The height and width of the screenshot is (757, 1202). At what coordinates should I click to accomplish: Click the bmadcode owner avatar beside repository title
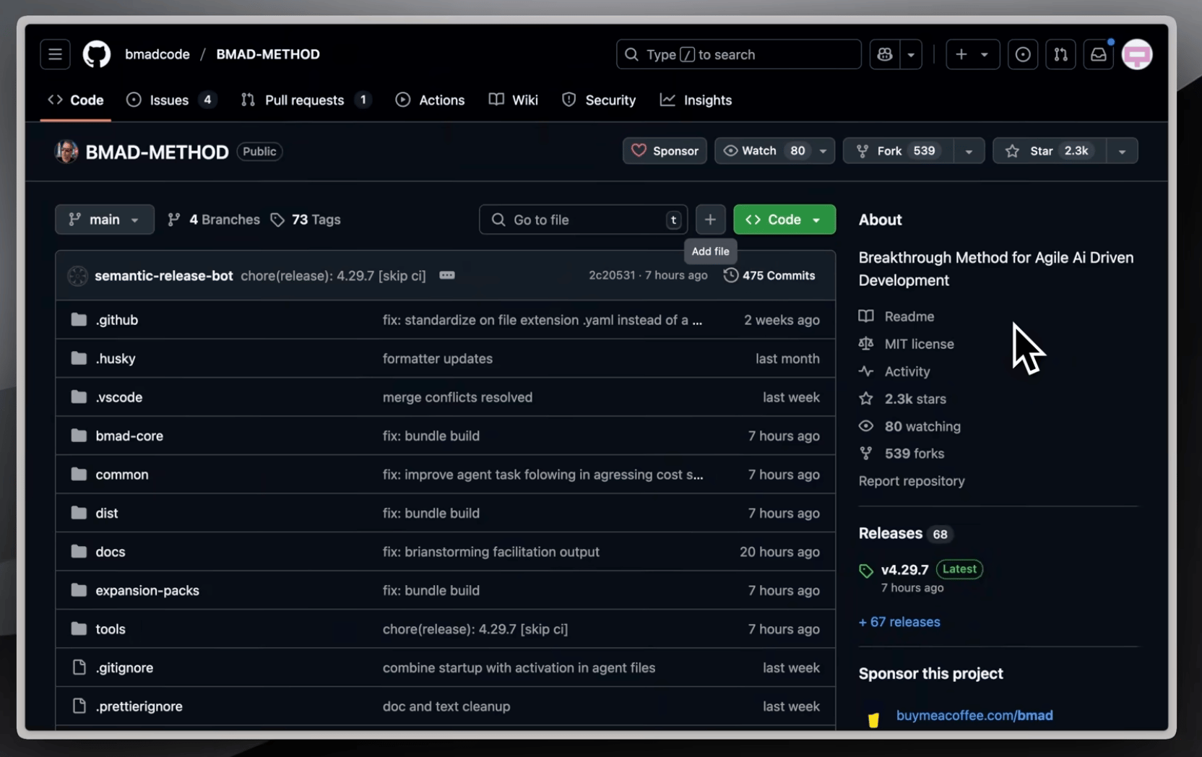pos(66,152)
